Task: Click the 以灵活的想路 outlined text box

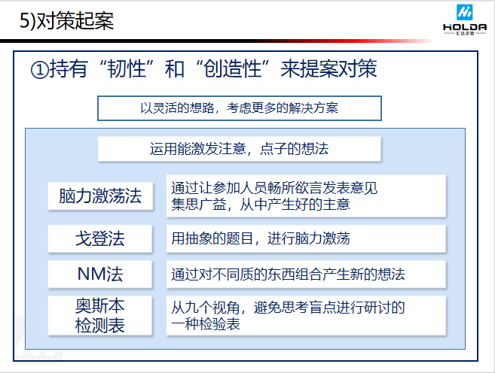Action: tap(239, 108)
